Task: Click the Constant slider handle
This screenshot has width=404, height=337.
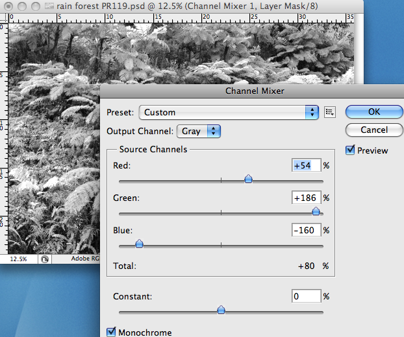Action: click(x=221, y=310)
